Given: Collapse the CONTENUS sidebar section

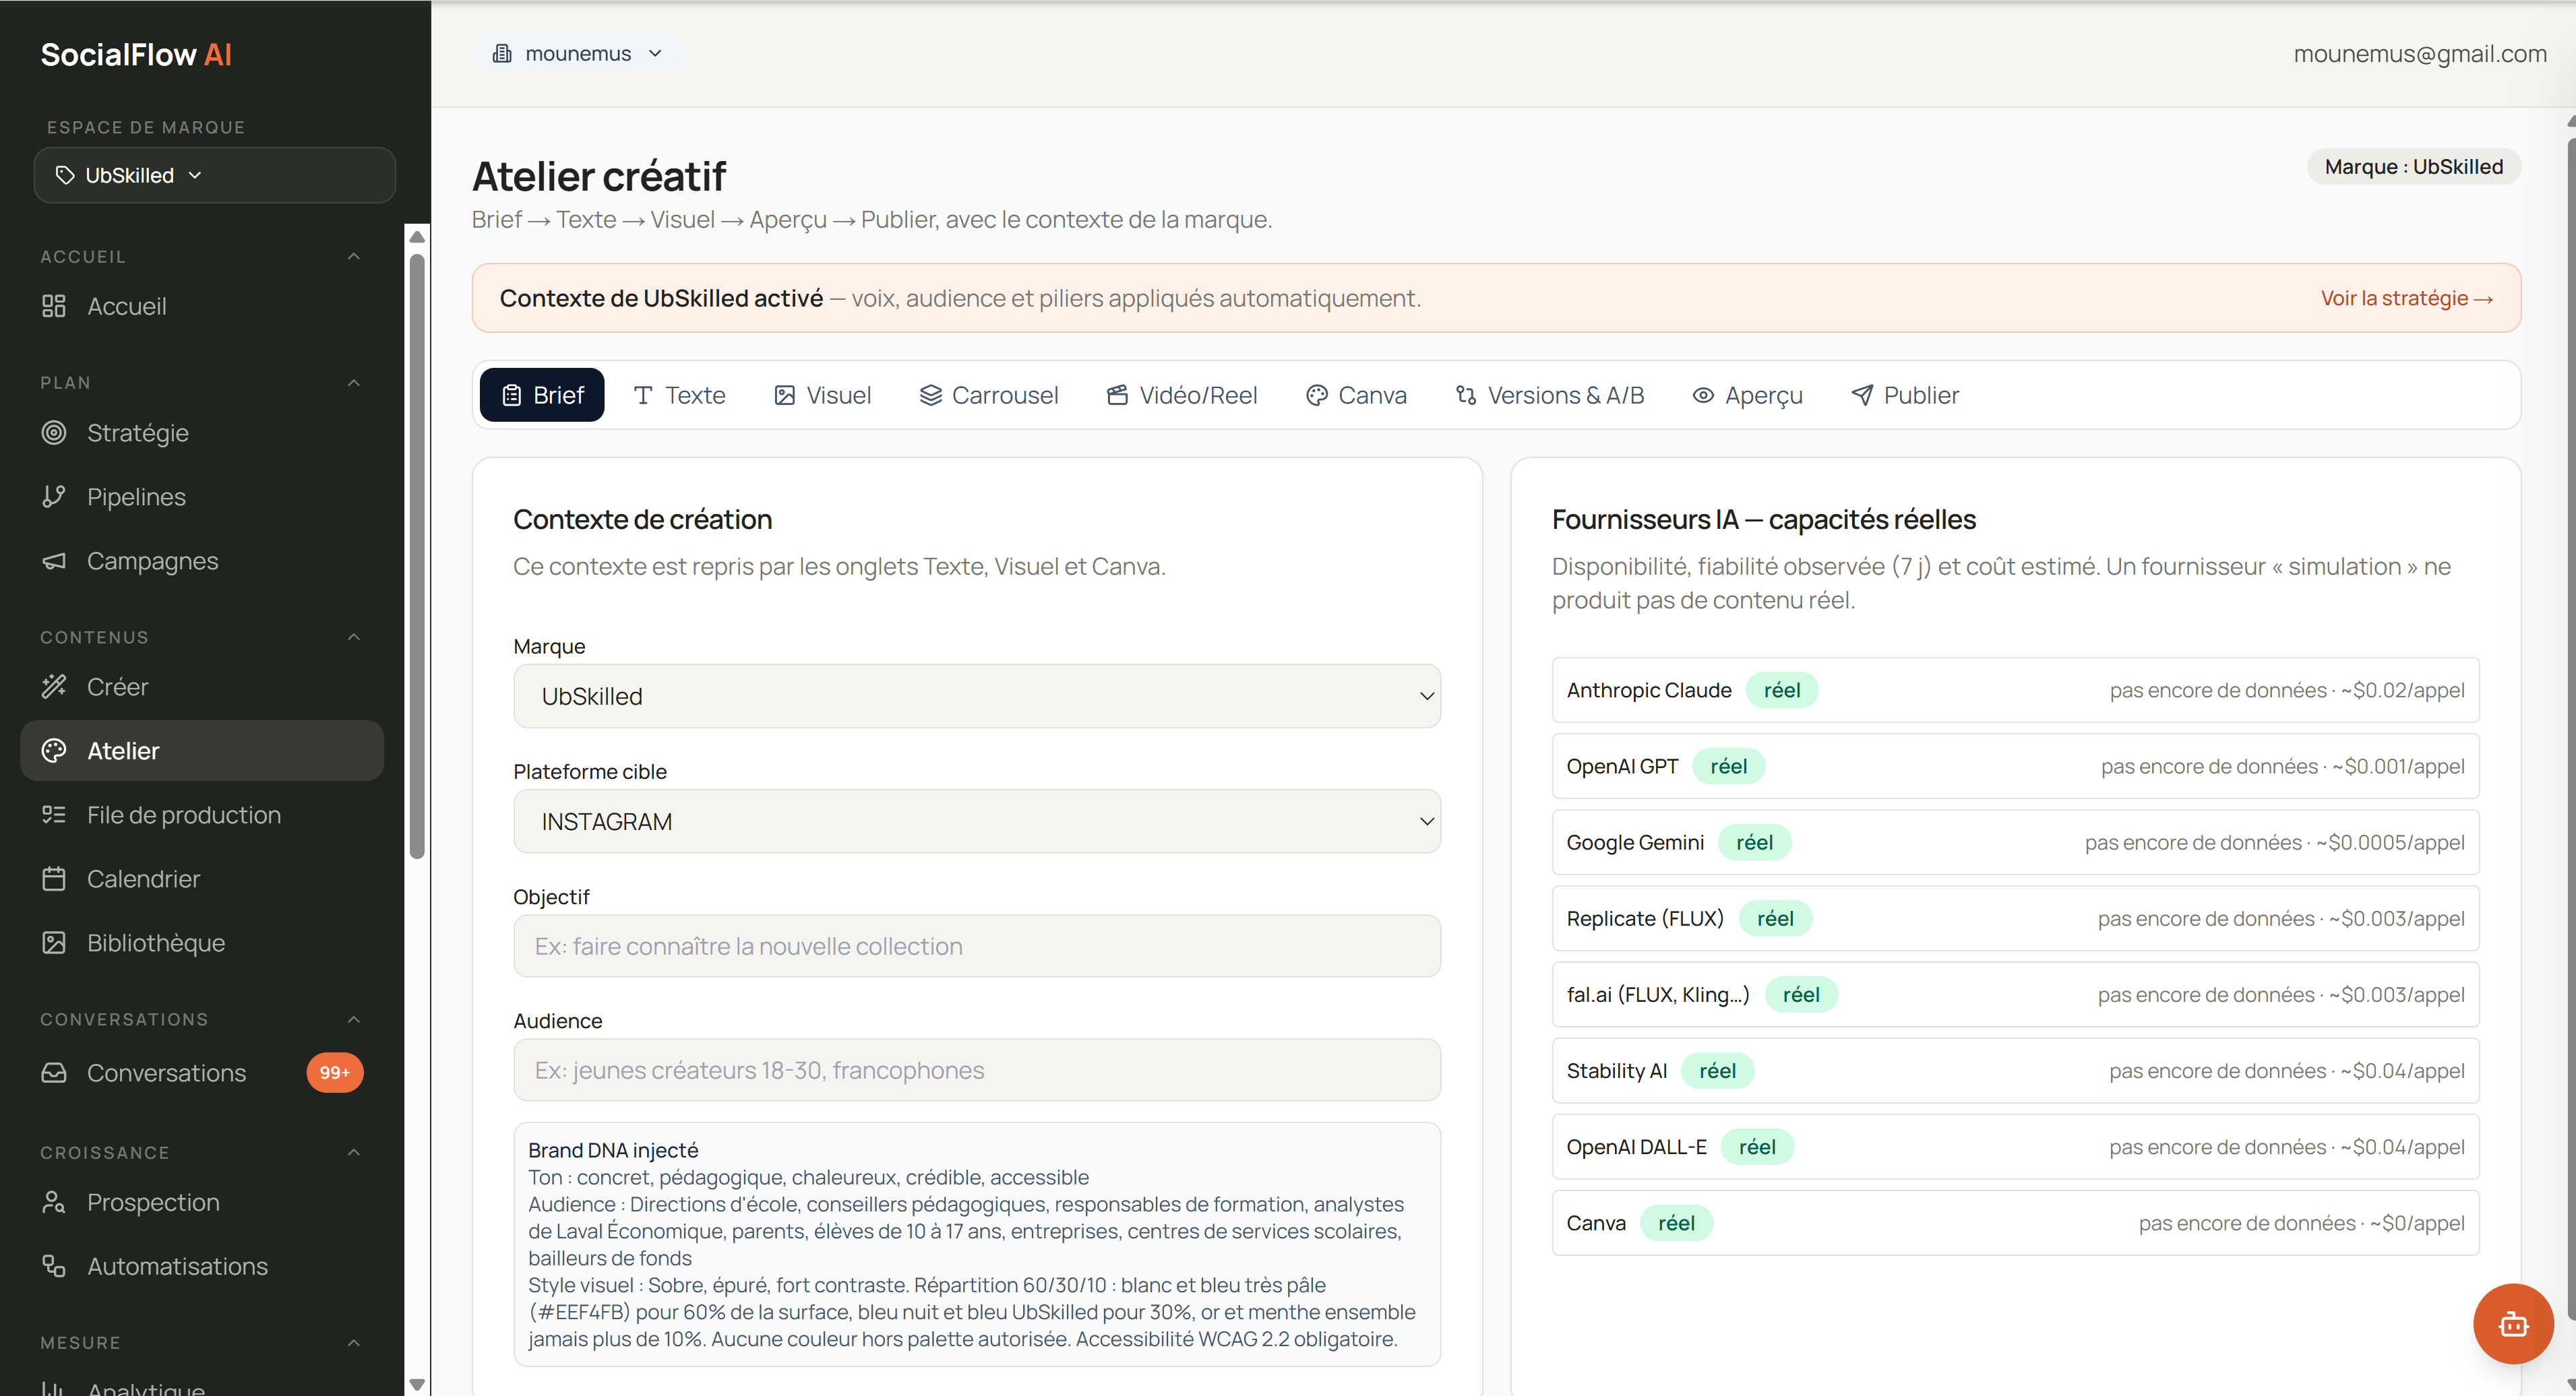Looking at the screenshot, I should [x=354, y=637].
